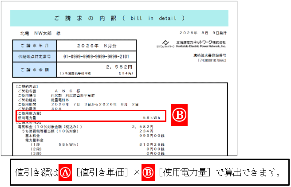Click '[値引き単価]' in the formula caption
Viewport: 291px width, 187px height.
tap(102, 172)
